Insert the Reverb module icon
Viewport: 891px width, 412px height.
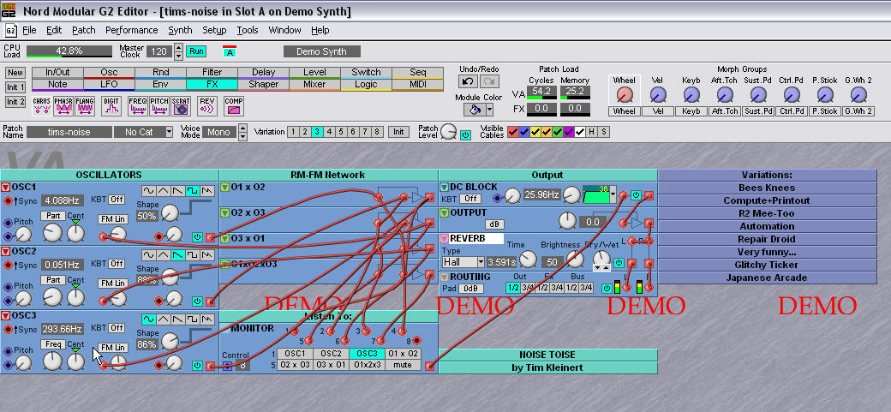coord(207,105)
